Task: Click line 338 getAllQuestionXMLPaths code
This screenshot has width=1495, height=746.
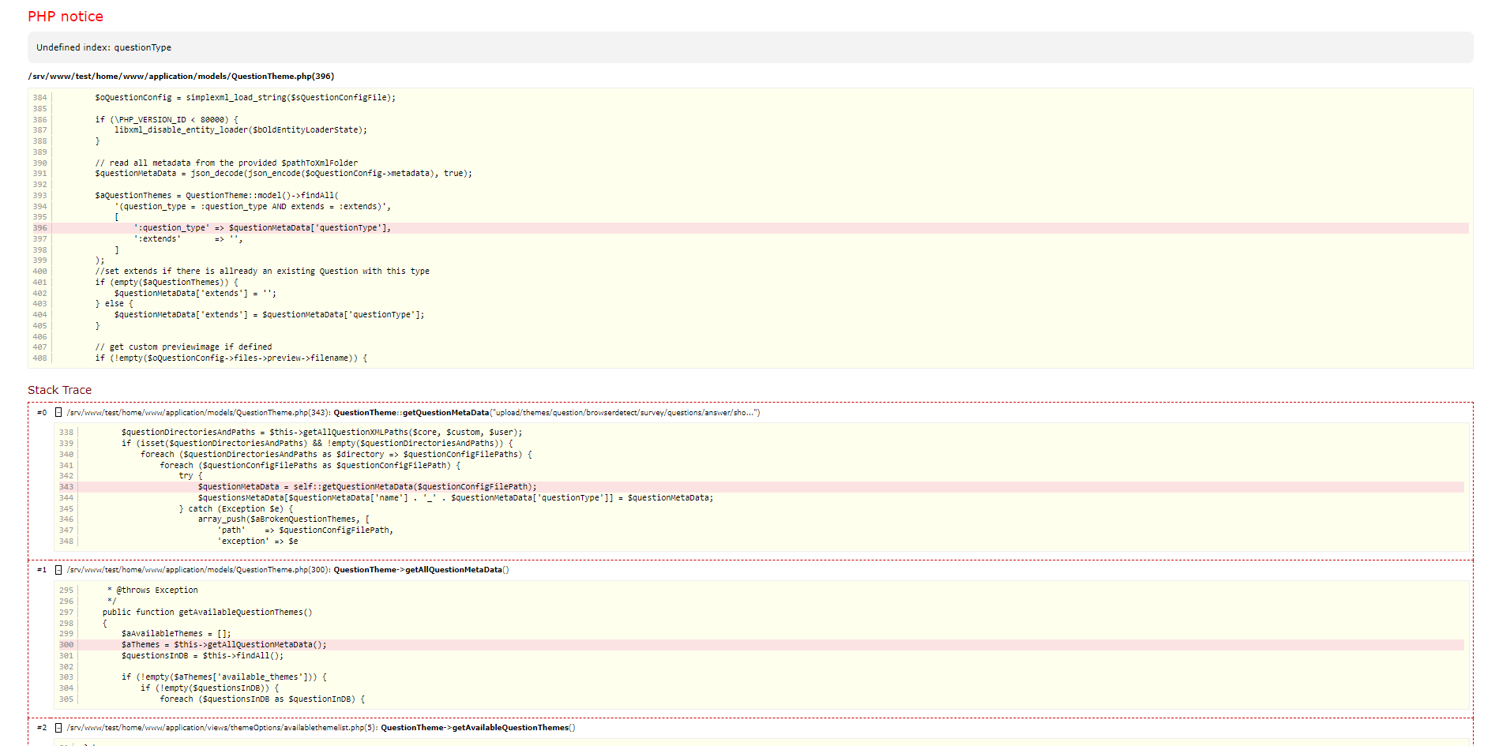Action: 321,433
